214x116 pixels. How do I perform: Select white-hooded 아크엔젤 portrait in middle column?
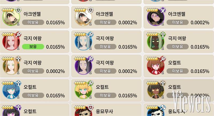(83, 18)
